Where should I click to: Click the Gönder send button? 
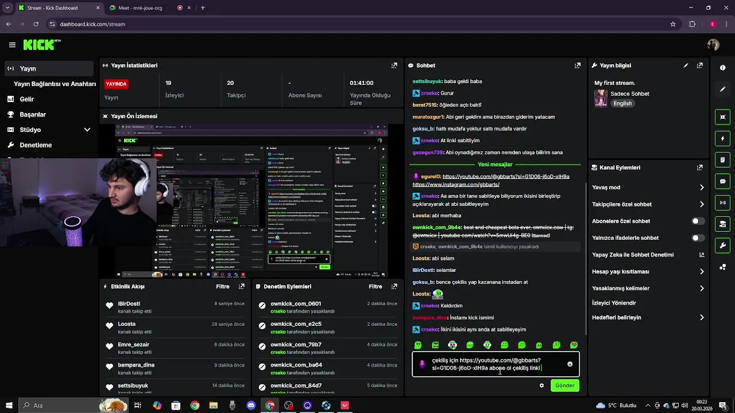tap(564, 385)
